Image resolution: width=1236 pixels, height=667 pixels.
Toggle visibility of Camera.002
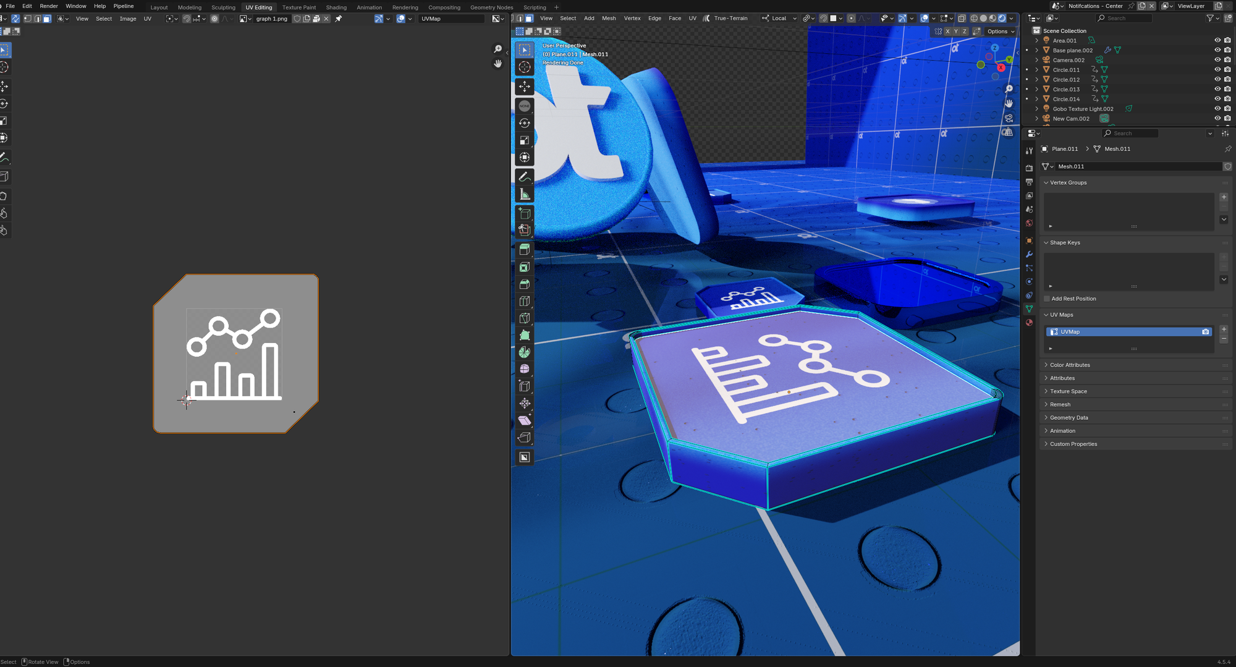pos(1217,60)
